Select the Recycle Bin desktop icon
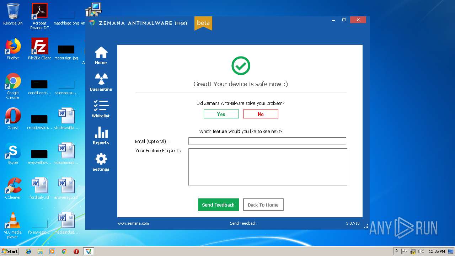Screen dimensions: 455x256 pos(13,14)
